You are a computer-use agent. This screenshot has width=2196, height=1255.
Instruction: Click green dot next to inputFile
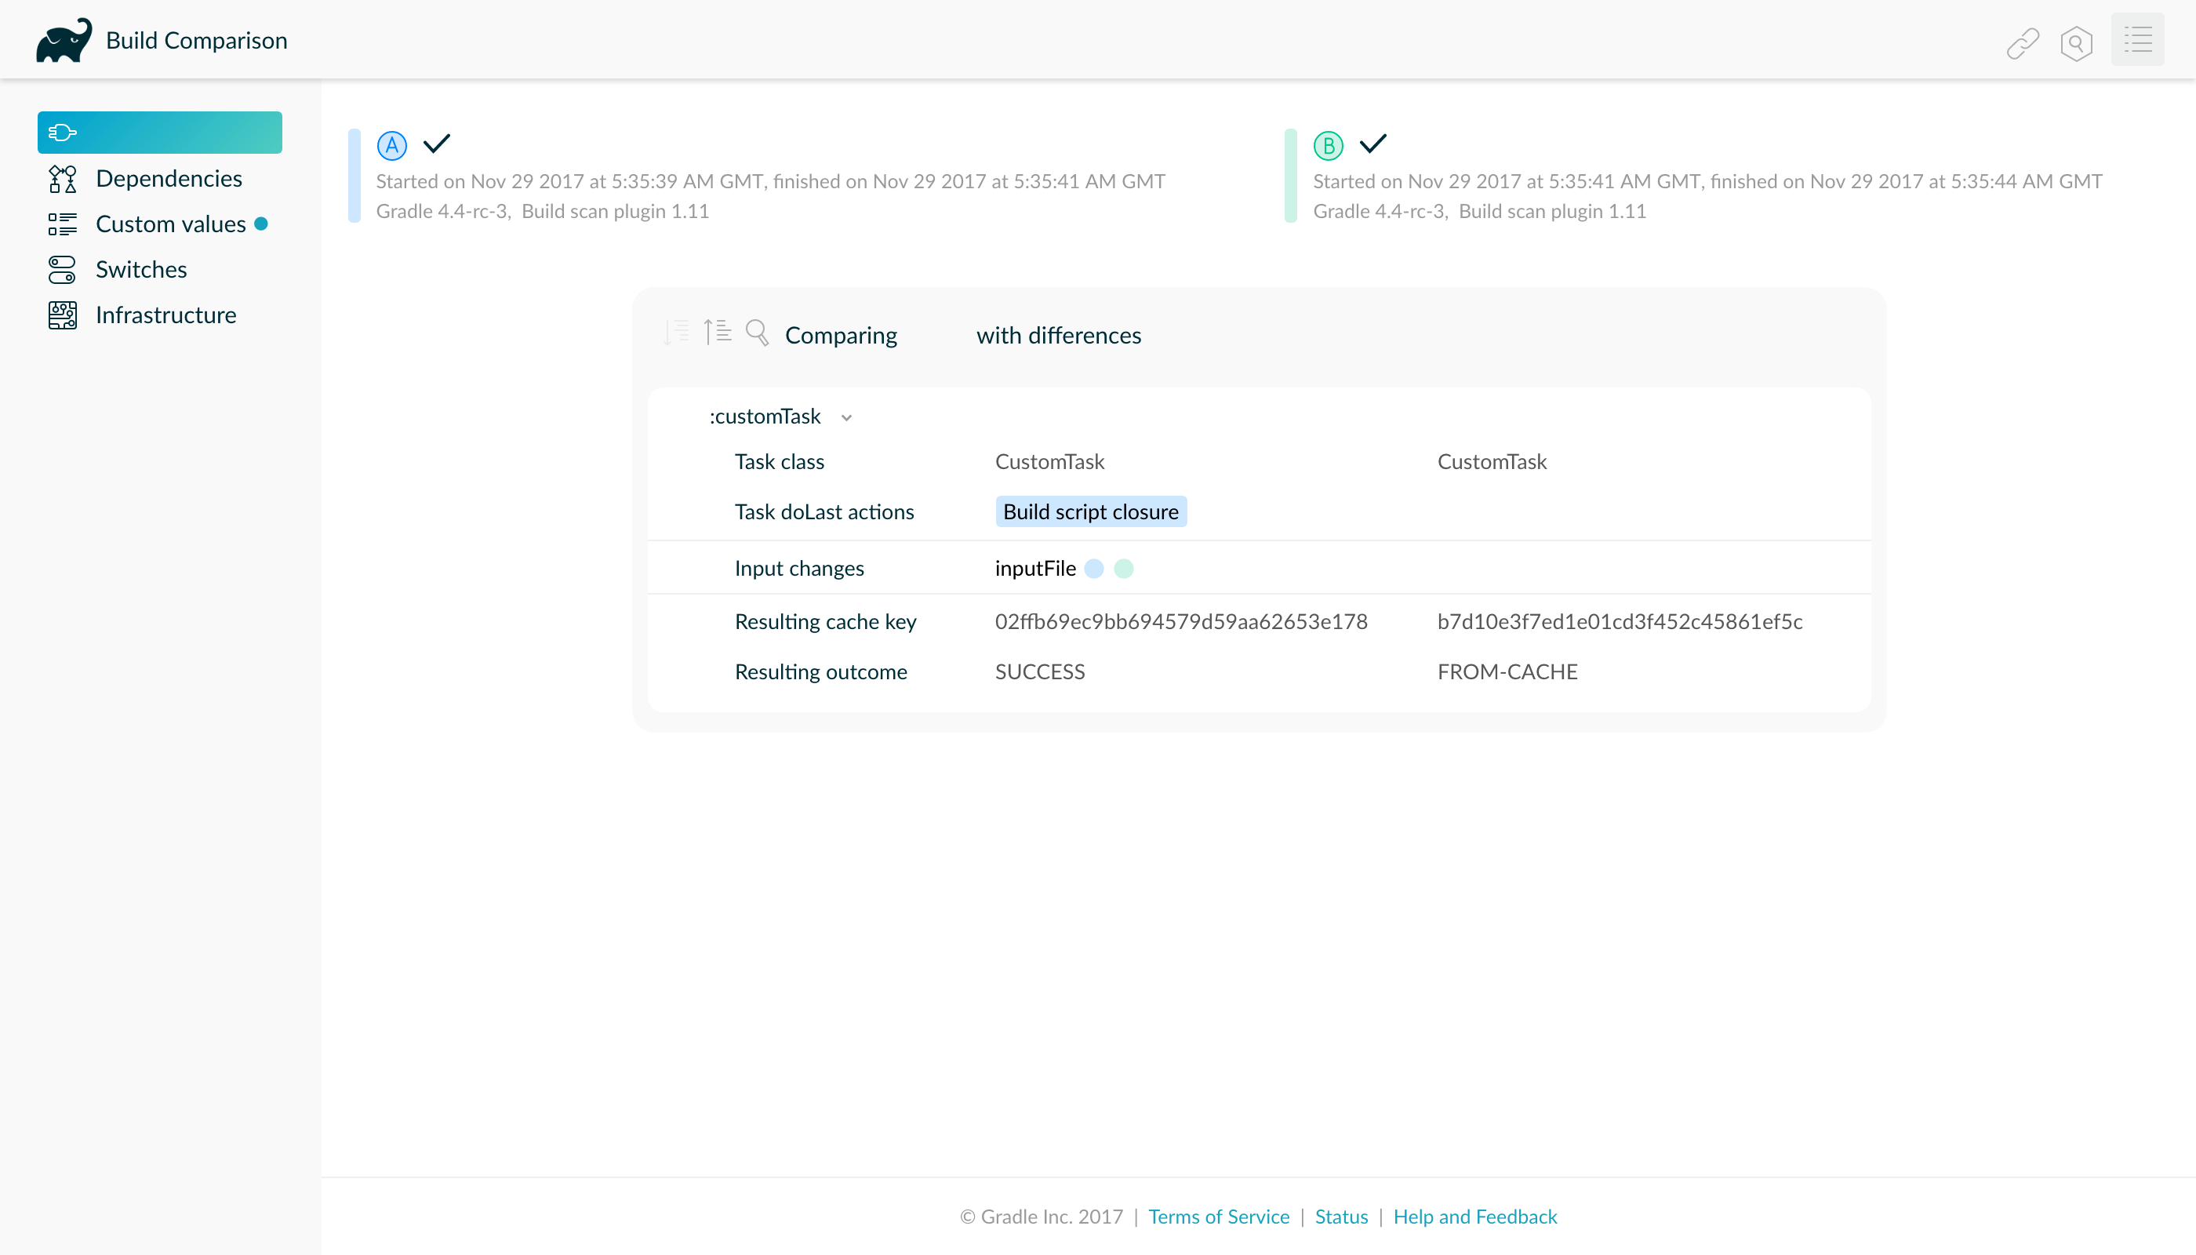1124,569
